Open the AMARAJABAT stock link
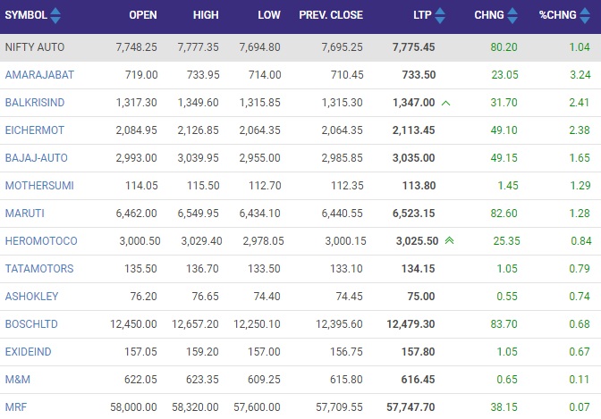This screenshot has height=419, width=601. (x=39, y=75)
